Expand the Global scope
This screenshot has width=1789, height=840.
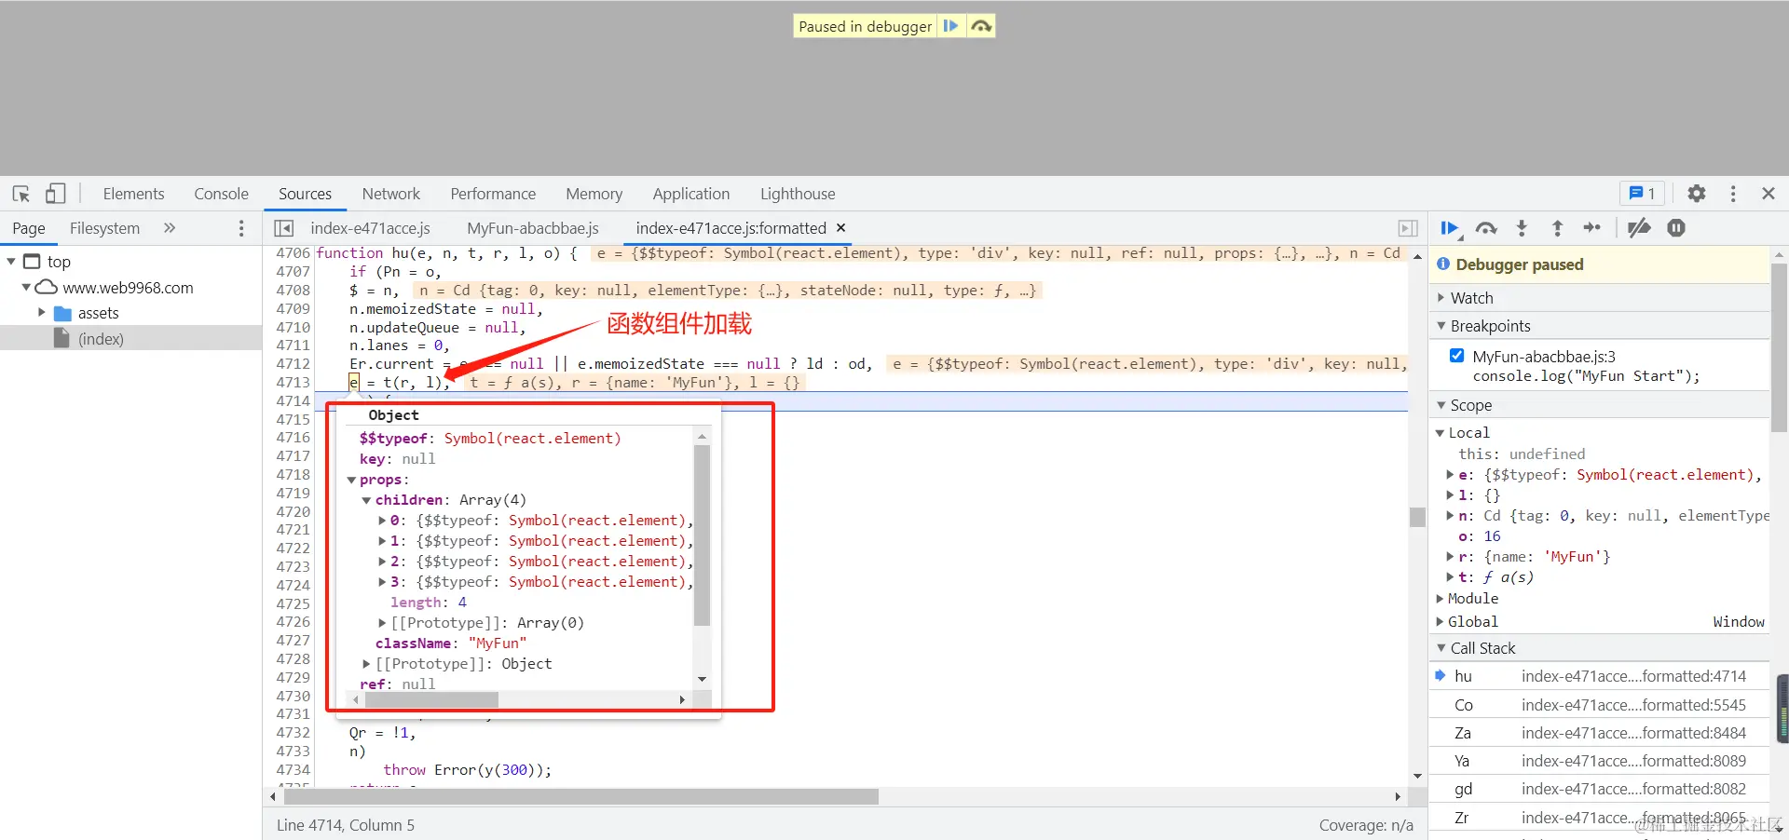pyautogui.click(x=1440, y=622)
